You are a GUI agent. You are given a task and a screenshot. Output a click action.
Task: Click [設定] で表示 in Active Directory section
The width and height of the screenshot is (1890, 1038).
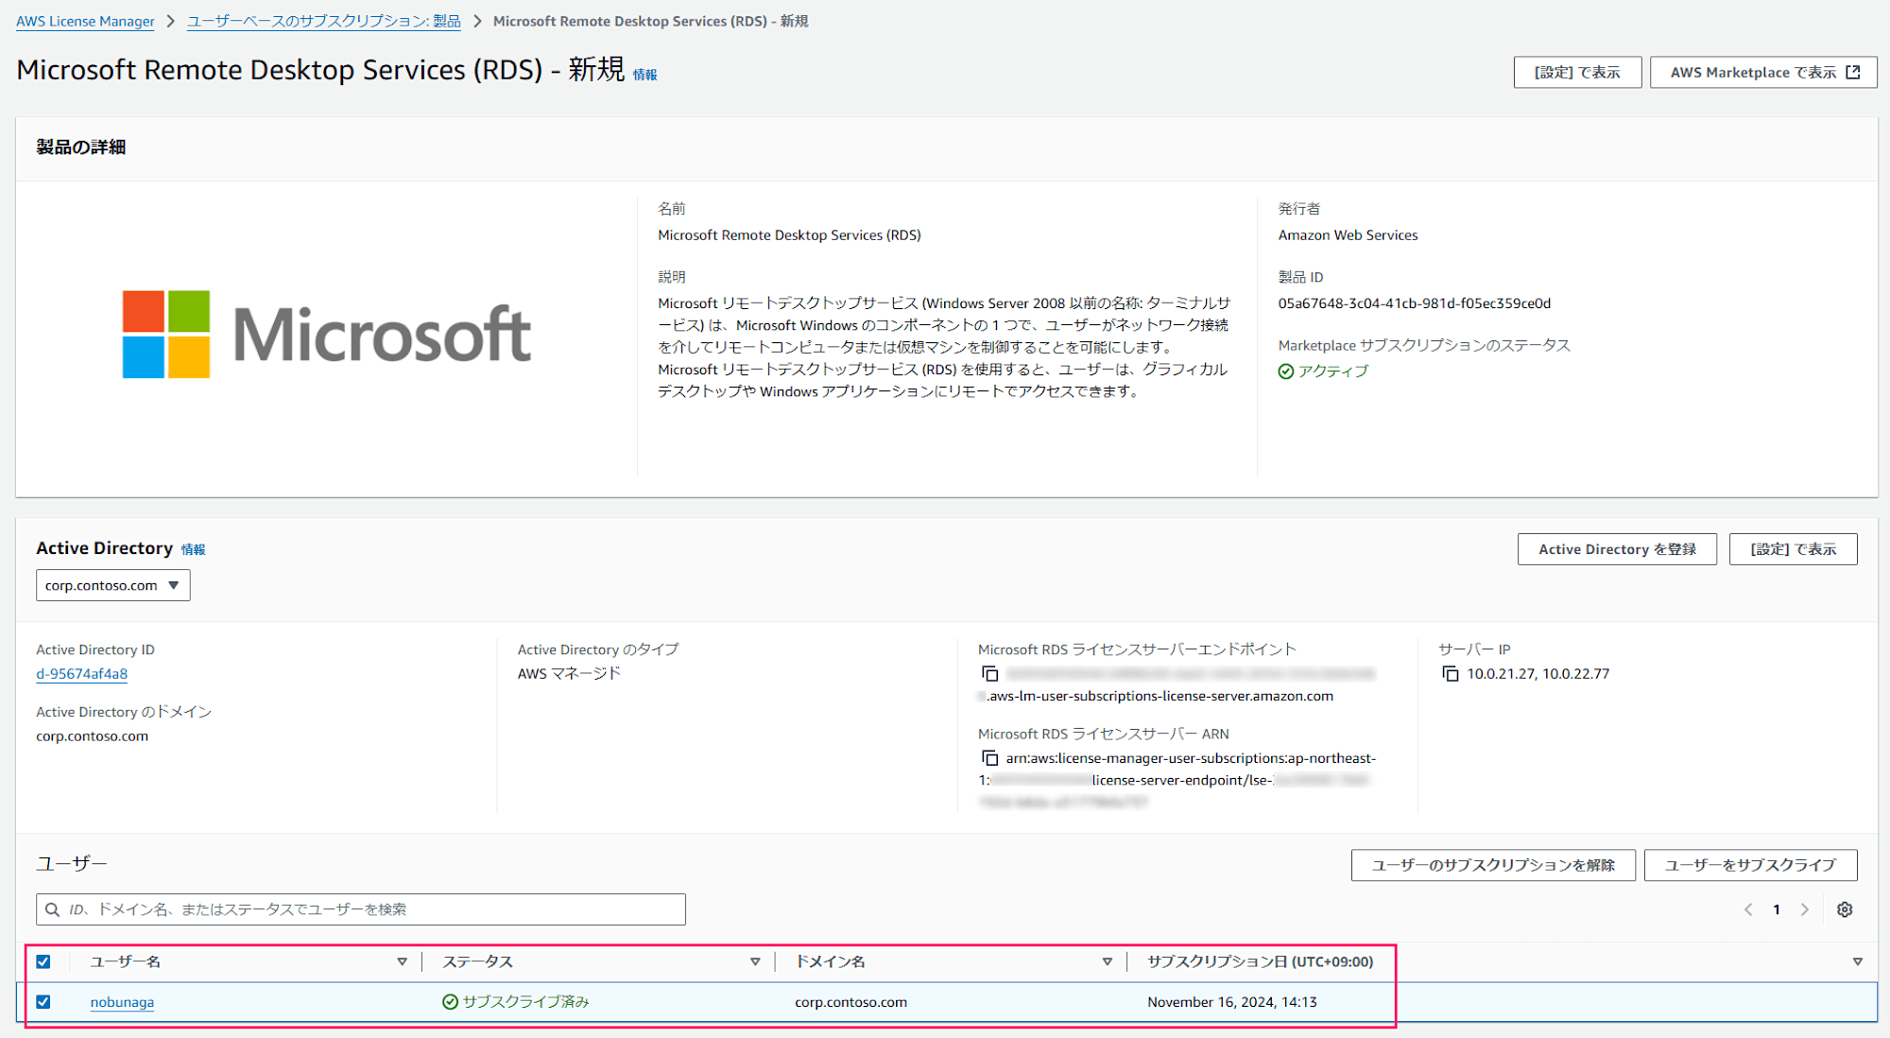click(1793, 549)
